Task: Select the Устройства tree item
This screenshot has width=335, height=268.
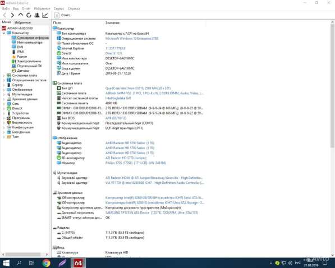Action: pos(18,113)
